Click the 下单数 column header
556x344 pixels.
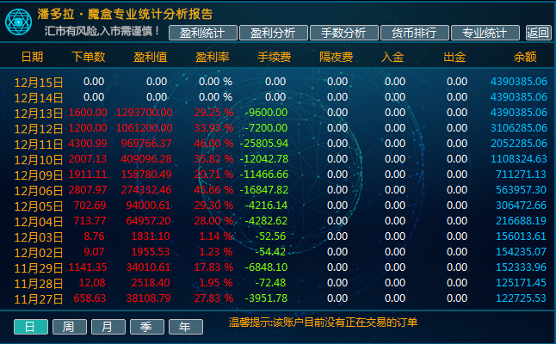point(89,57)
